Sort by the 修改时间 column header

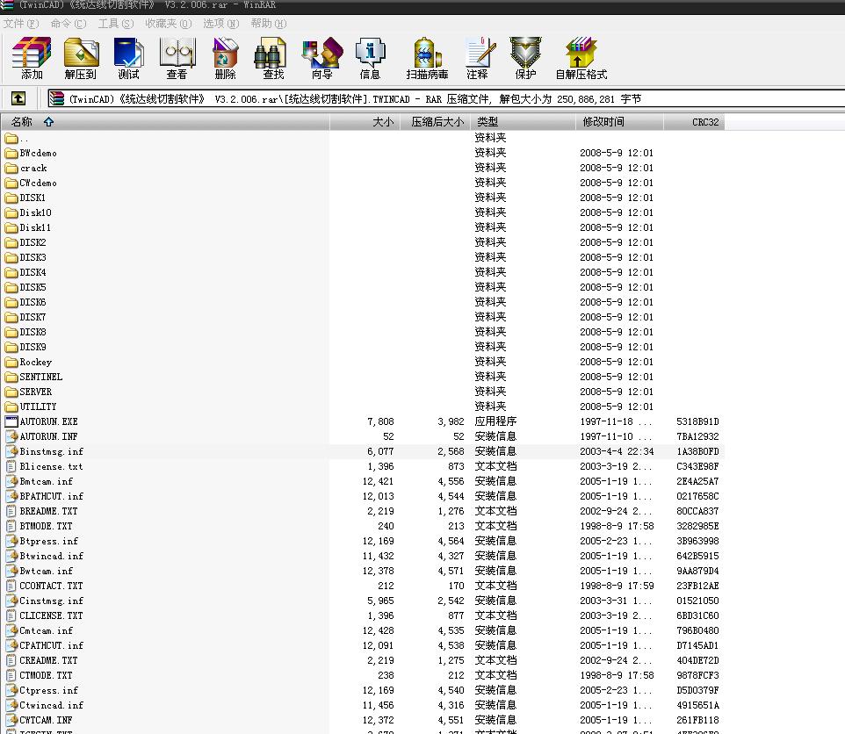620,122
